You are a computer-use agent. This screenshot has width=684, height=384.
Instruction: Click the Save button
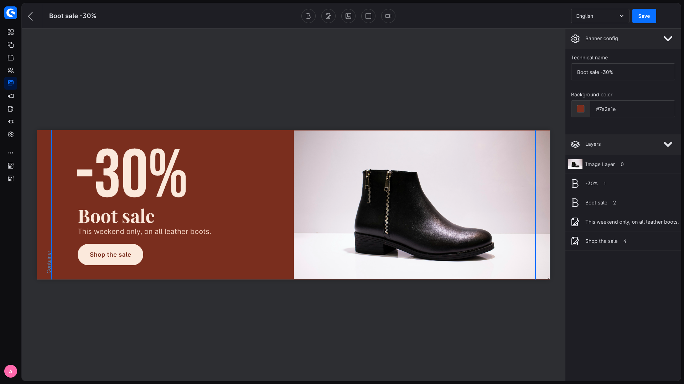coord(644,16)
